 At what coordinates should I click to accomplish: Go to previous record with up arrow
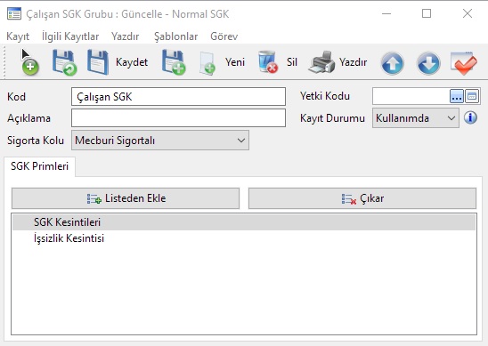tap(392, 63)
